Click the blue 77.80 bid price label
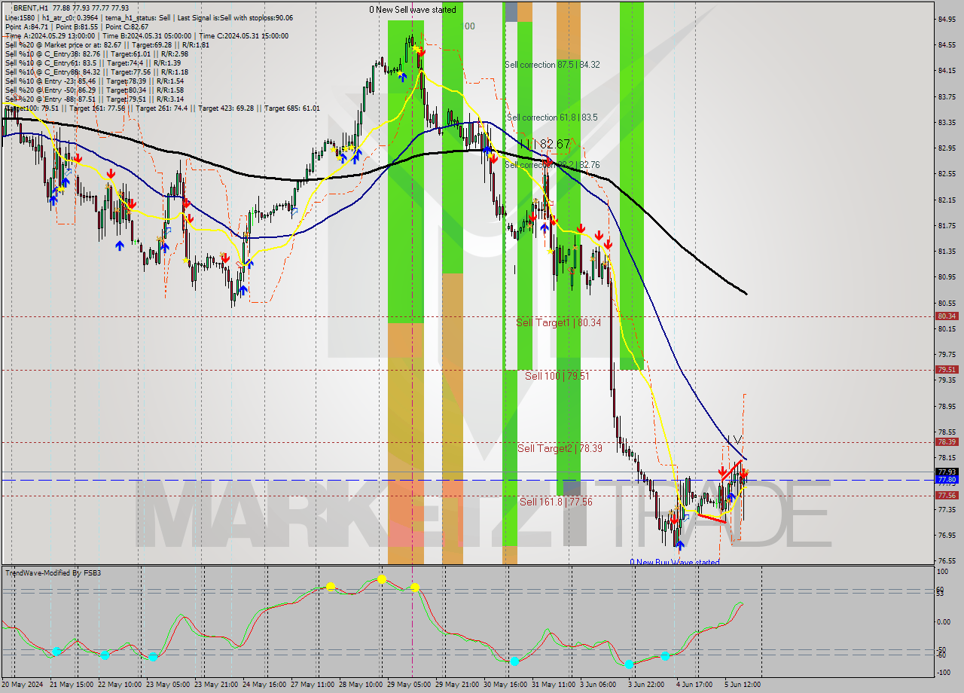964x693 pixels. click(x=947, y=478)
